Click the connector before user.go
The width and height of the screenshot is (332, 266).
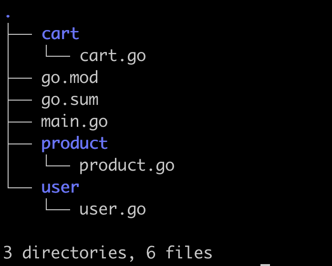pos(57,207)
